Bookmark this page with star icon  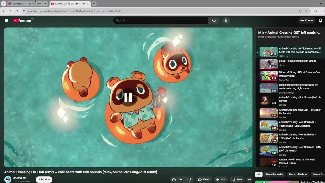(306, 11)
